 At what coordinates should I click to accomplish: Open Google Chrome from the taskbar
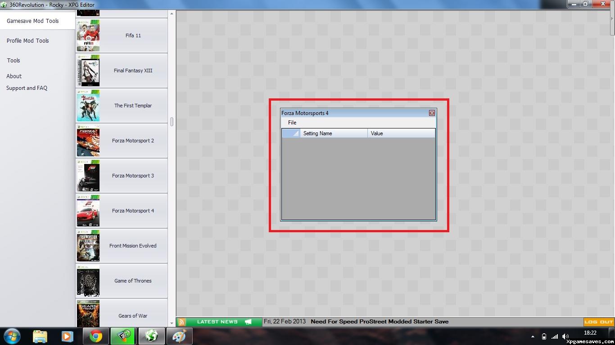[x=95, y=336]
